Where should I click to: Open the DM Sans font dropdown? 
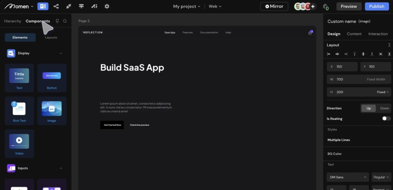pyautogui.click(x=347, y=177)
